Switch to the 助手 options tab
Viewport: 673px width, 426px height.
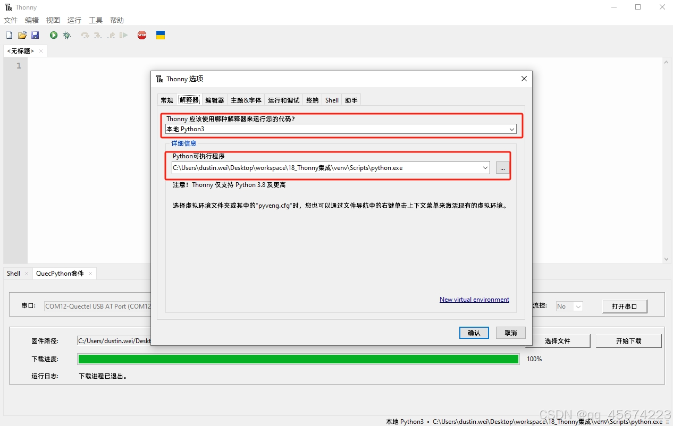(x=351, y=100)
